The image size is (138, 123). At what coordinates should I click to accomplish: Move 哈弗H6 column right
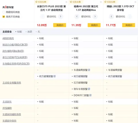tap(95, 16)
